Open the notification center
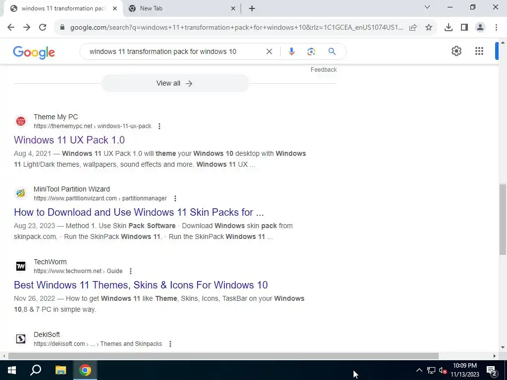Image resolution: width=507 pixels, height=380 pixels. [x=492, y=371]
